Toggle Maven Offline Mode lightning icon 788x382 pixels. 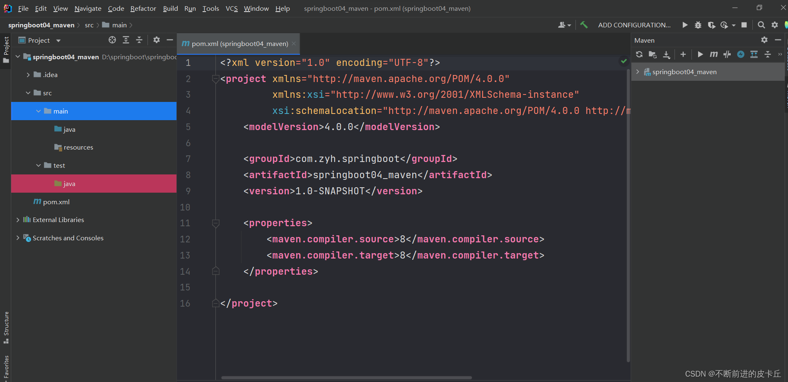point(741,54)
